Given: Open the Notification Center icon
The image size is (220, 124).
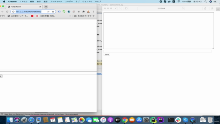Looking at the screenshot, I should click(x=215, y=1).
